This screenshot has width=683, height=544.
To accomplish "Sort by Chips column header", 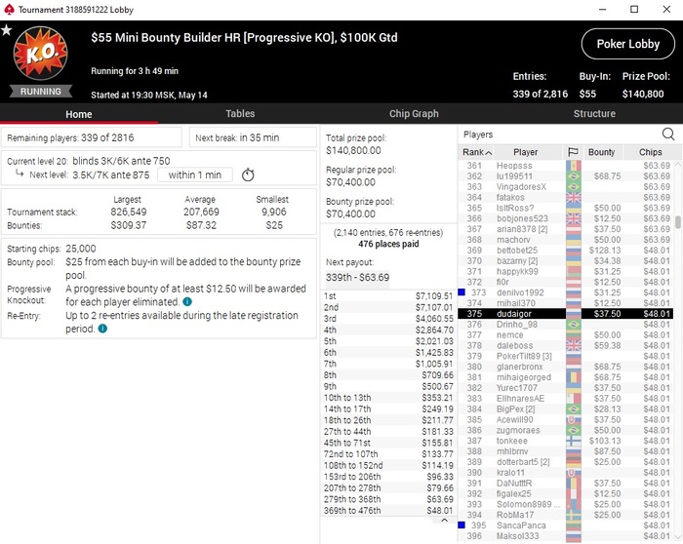I will [651, 152].
